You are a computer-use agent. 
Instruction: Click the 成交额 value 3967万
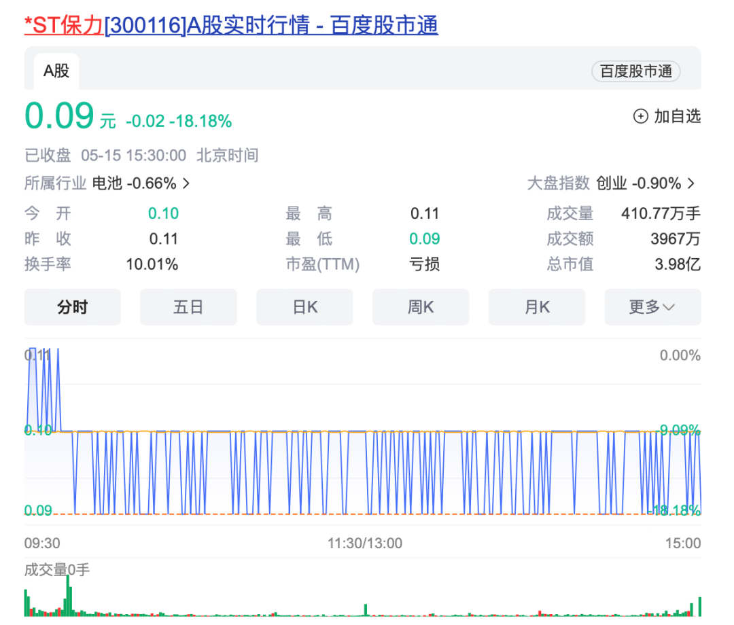(676, 238)
